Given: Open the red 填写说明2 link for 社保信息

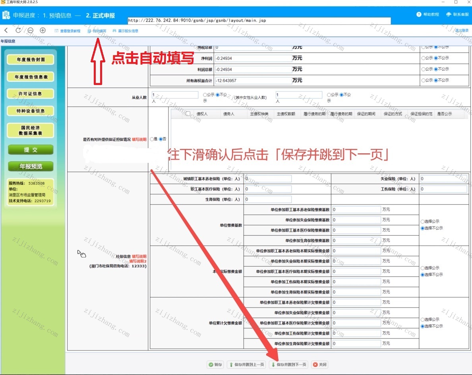Looking at the screenshot, I should (x=138, y=261).
